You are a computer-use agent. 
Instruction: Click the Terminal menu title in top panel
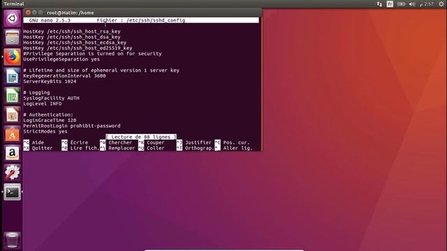(14, 4)
